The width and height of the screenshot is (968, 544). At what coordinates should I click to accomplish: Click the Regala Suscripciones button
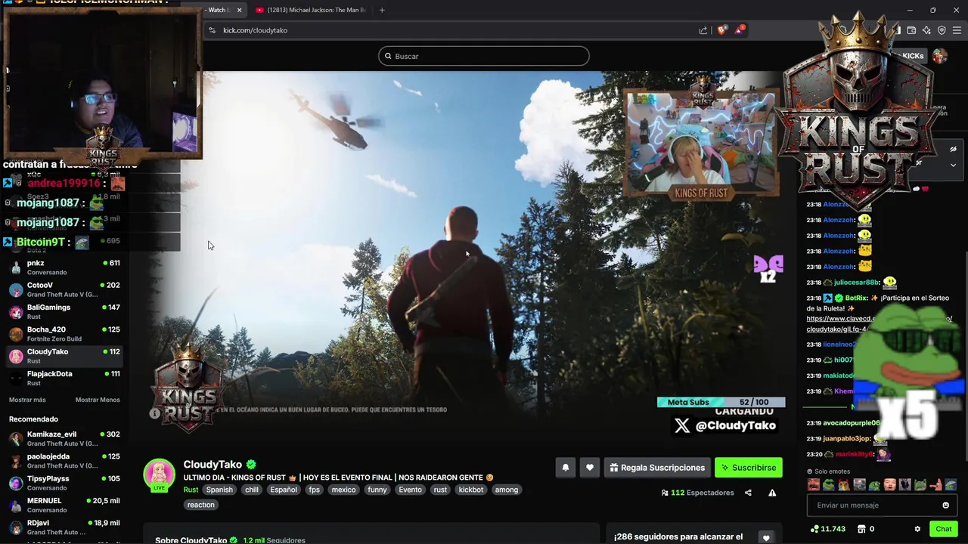tap(657, 468)
